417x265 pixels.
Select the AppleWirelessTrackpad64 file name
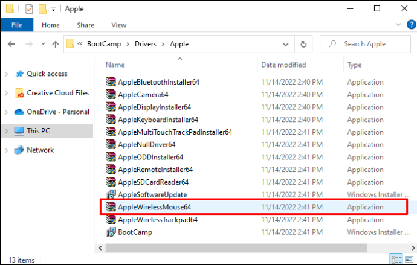coord(158,220)
